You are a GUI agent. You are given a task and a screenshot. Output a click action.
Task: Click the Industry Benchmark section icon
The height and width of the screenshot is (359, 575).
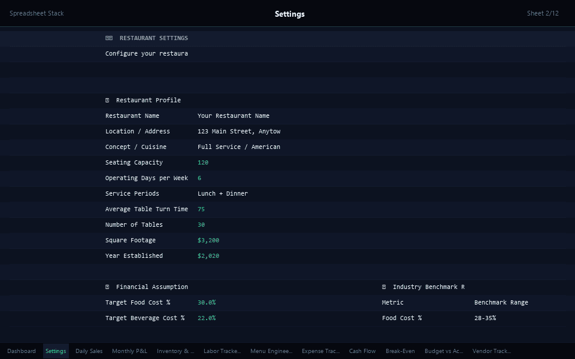(384, 287)
